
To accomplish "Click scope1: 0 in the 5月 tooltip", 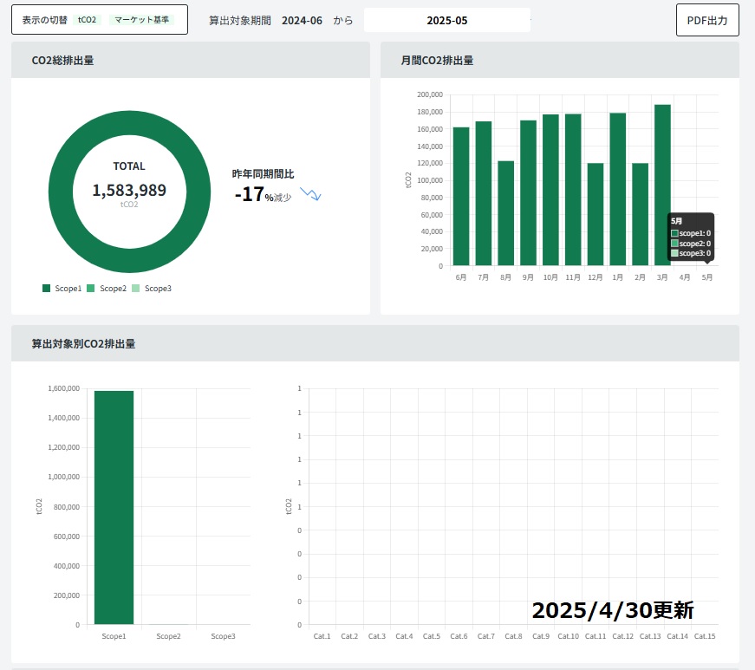I will (691, 233).
